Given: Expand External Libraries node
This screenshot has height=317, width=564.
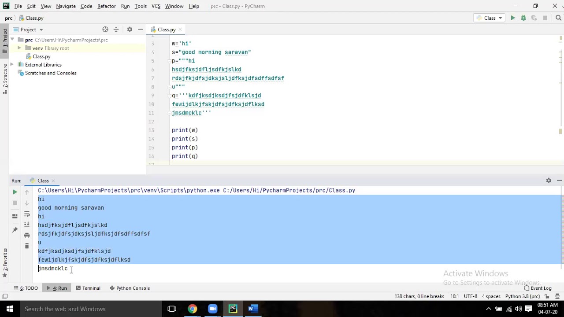Looking at the screenshot, I should (12, 65).
